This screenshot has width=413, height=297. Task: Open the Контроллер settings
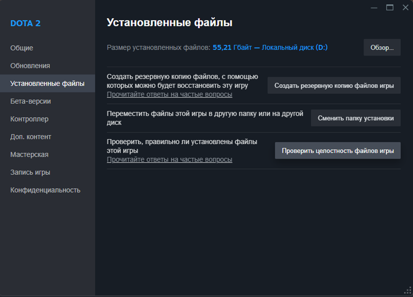point(29,119)
